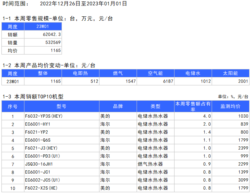The height and width of the screenshot is (194, 251).
Task: Select model EC6001-HY1
Action: [38, 124]
